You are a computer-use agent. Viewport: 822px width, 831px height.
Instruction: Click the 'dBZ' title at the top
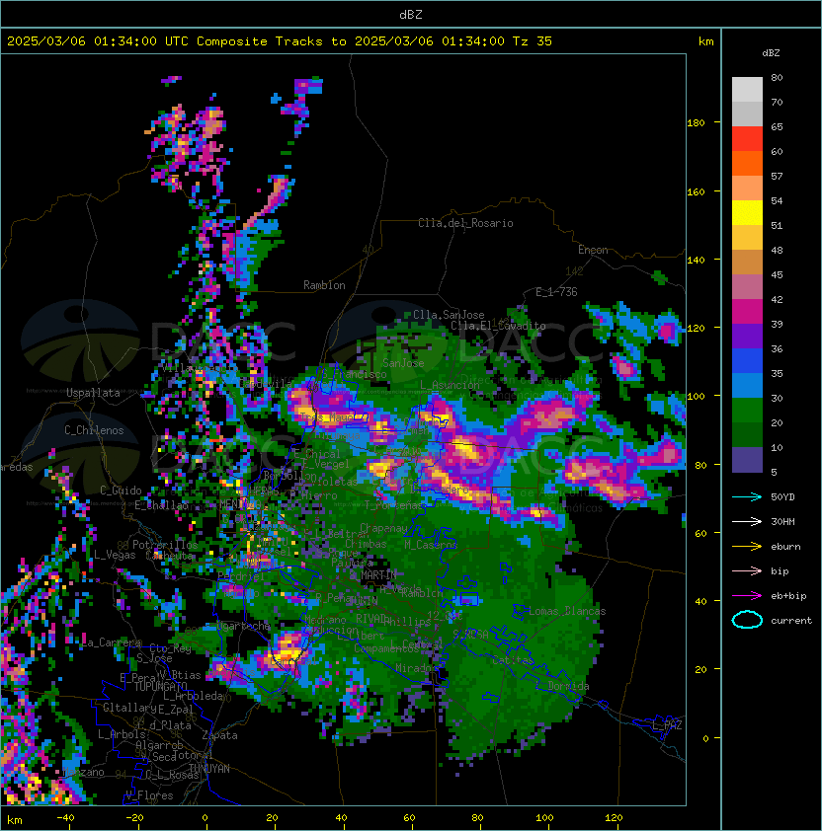411,14
